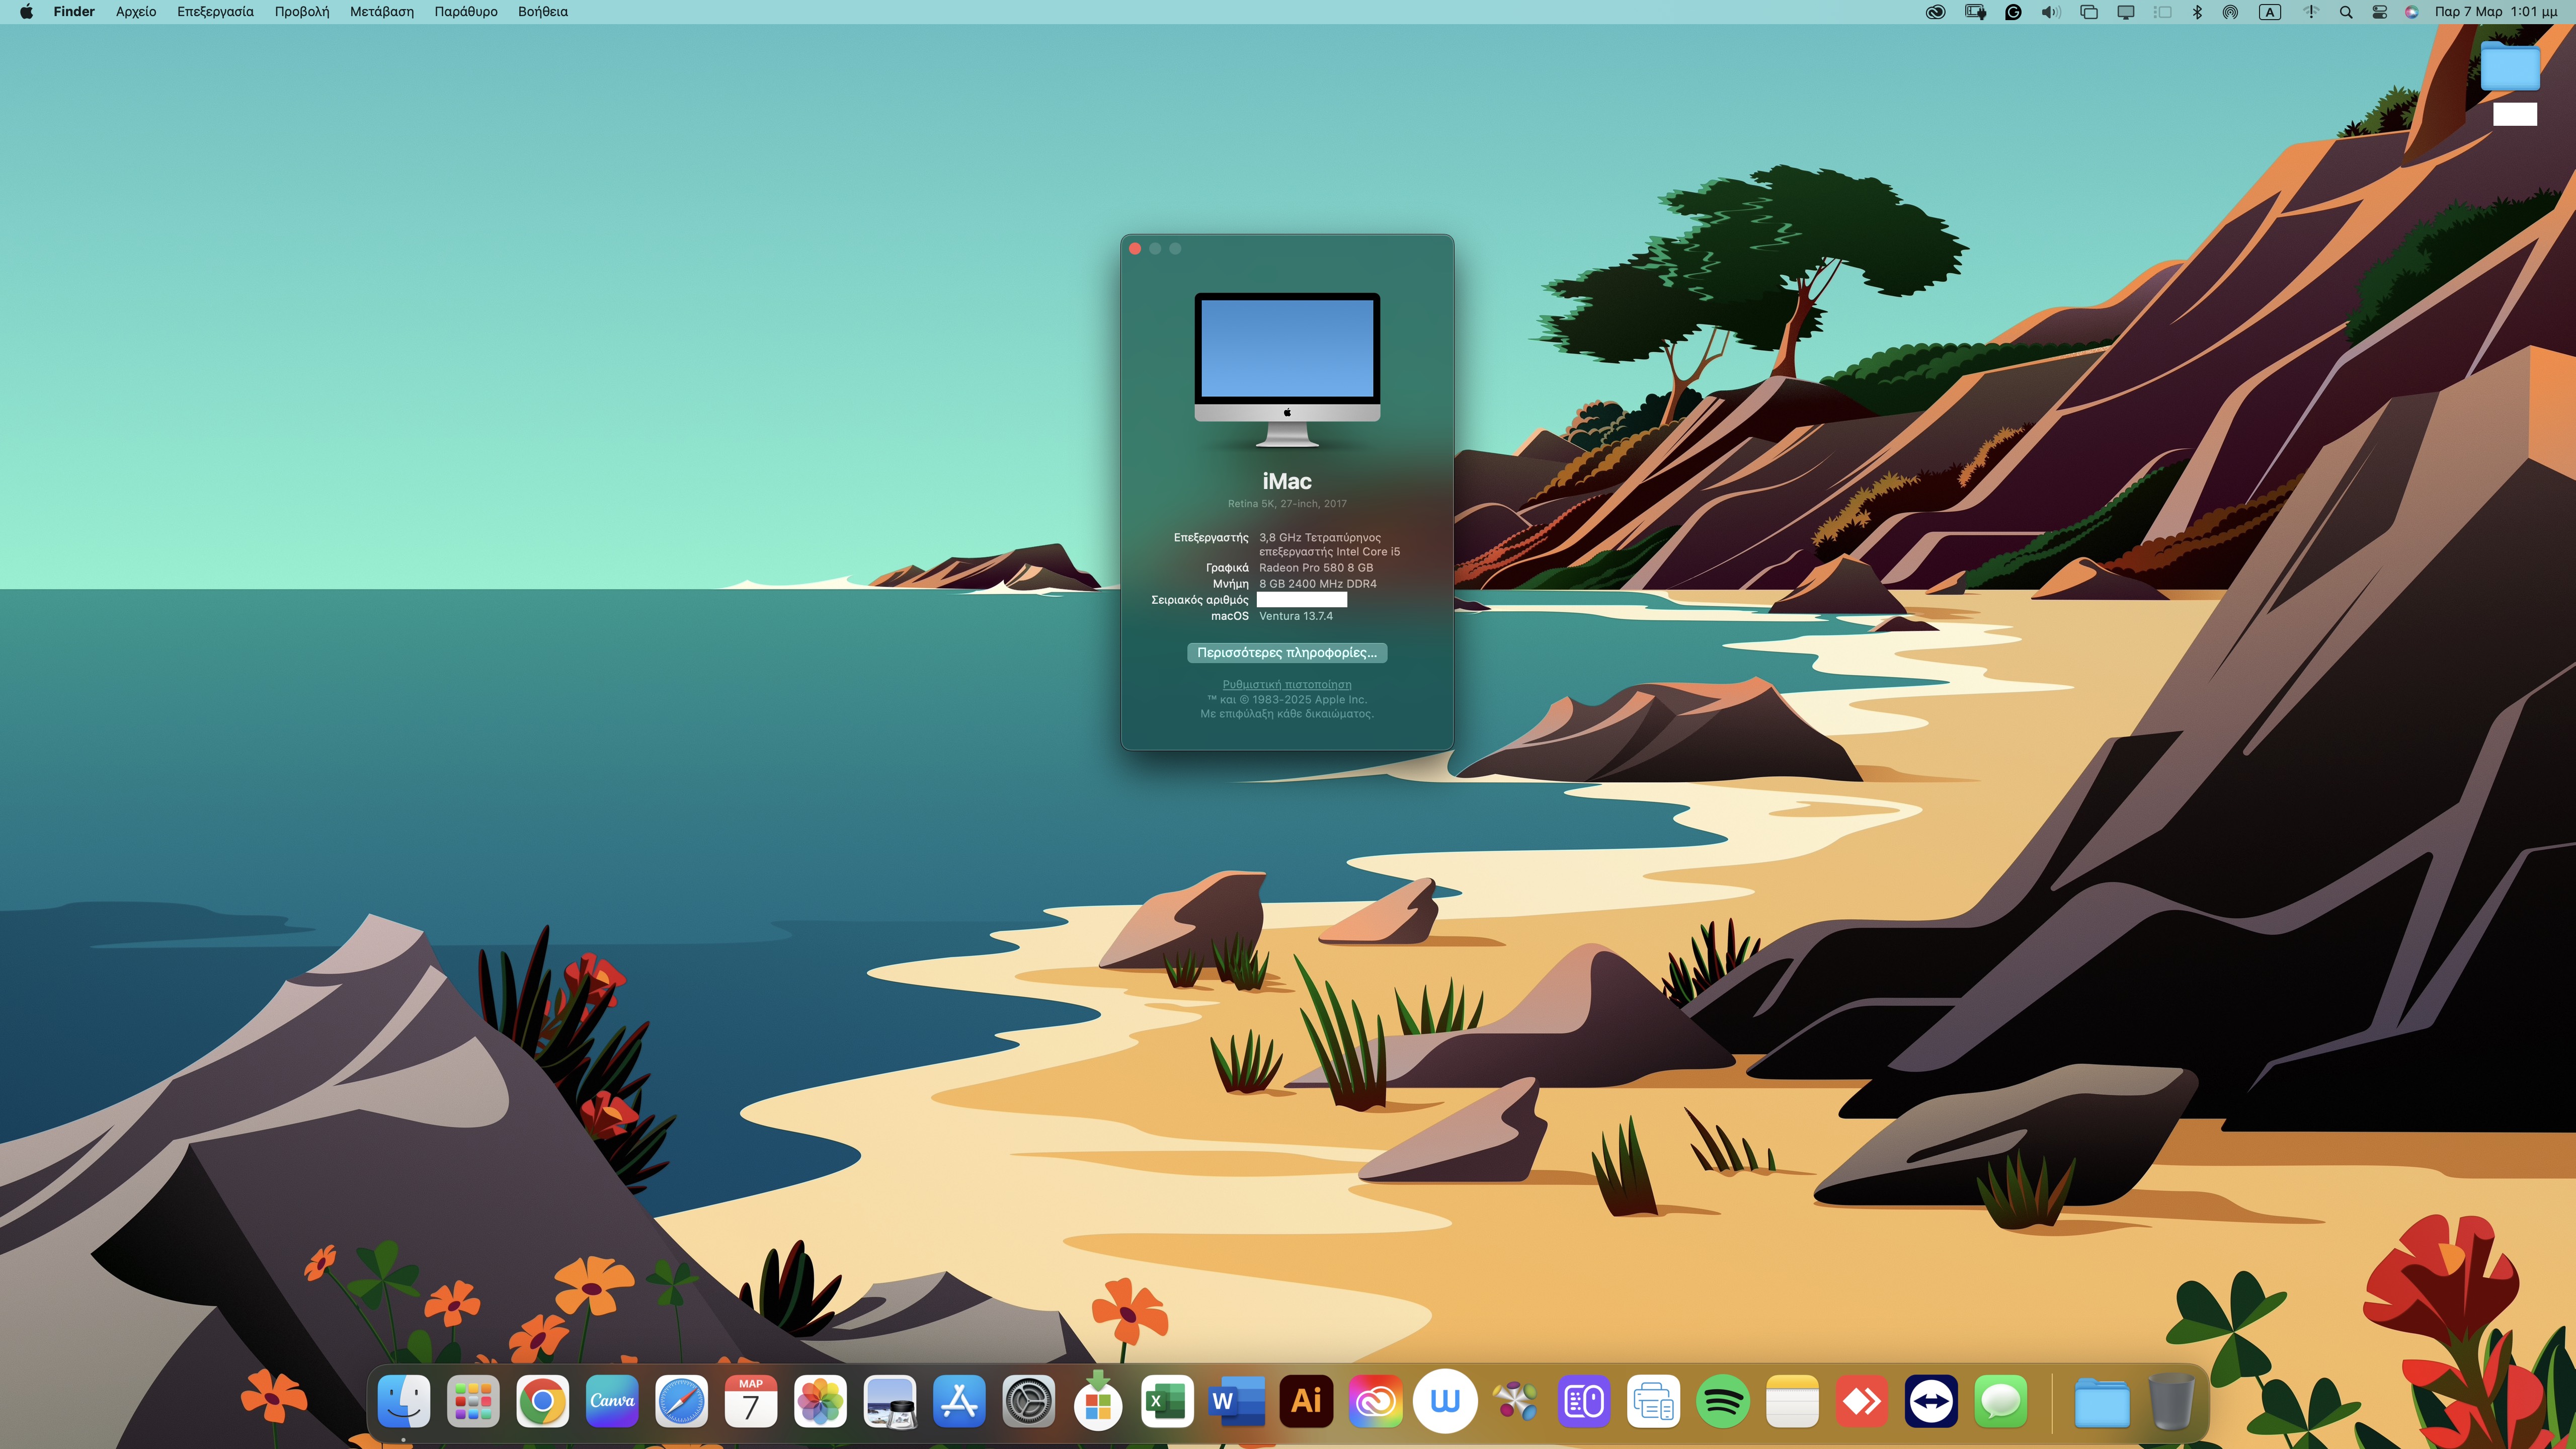The width and height of the screenshot is (2576, 1449).
Task: Open Canva from the Dock
Action: (612, 1401)
